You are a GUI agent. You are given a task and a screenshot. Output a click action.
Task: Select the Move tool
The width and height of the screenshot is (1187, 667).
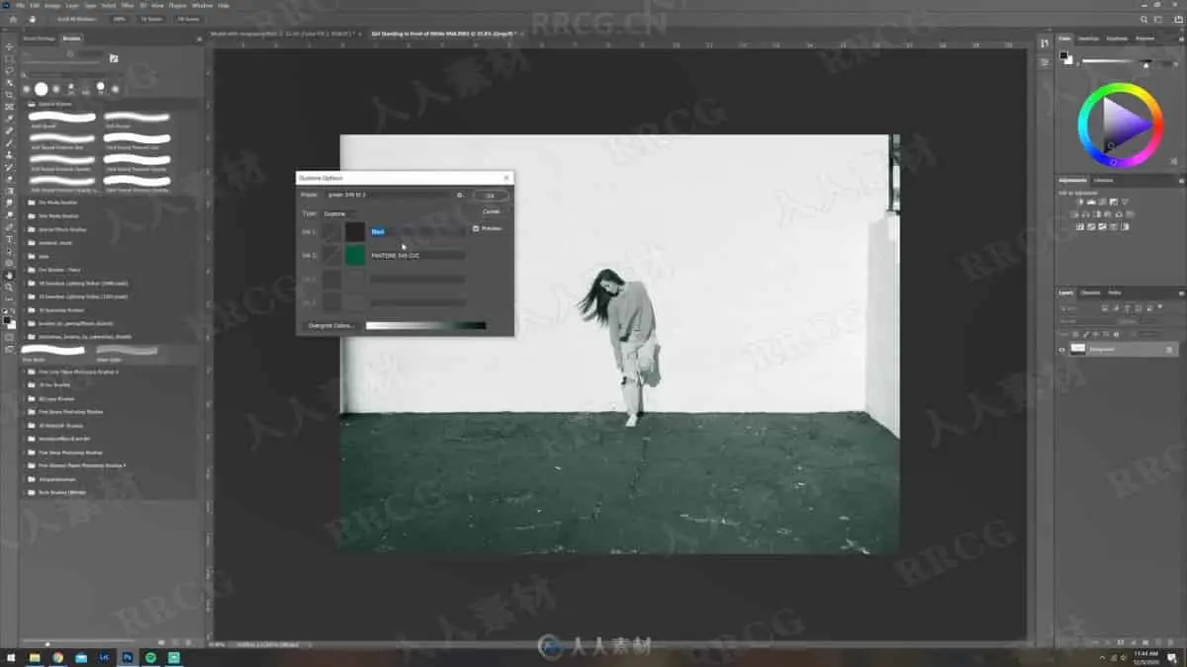[x=10, y=46]
